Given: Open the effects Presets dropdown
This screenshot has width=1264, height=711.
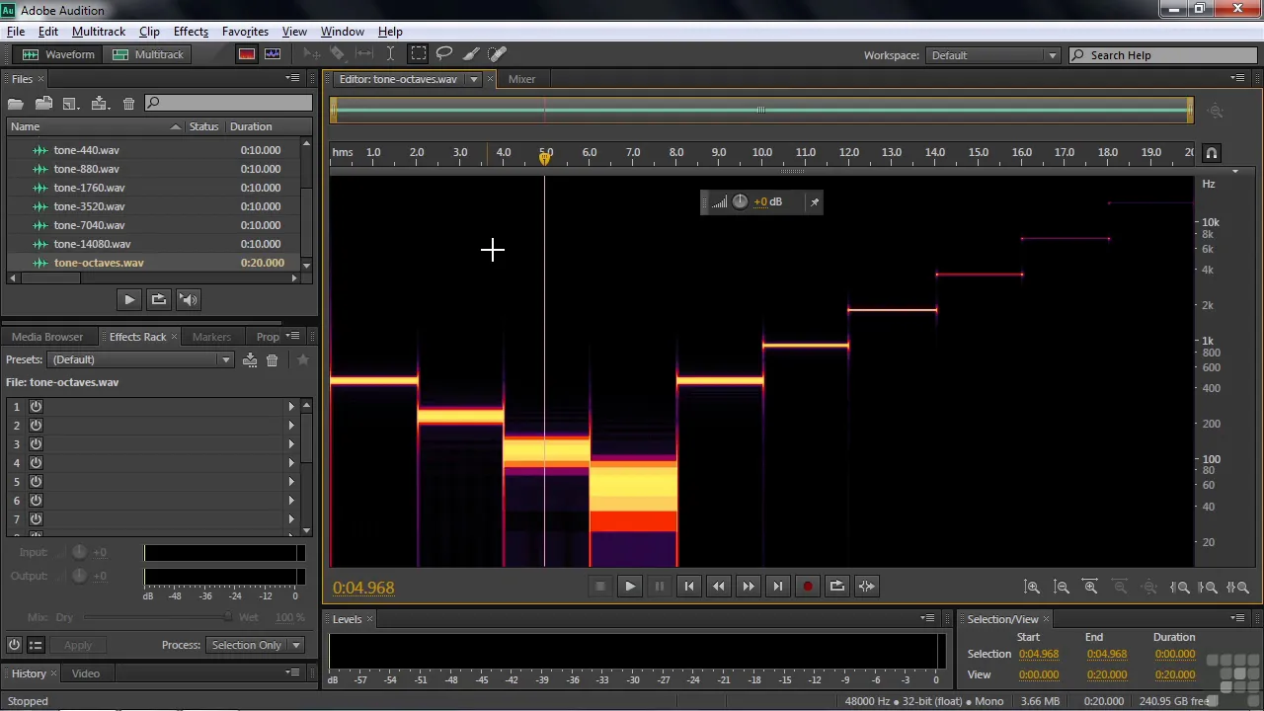Looking at the screenshot, I should coord(141,360).
